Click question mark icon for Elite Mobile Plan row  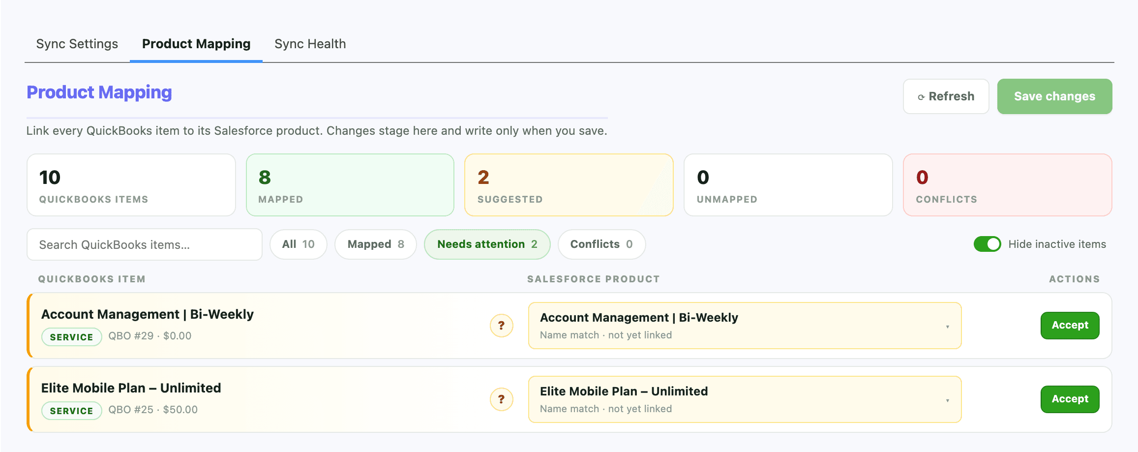(x=502, y=399)
